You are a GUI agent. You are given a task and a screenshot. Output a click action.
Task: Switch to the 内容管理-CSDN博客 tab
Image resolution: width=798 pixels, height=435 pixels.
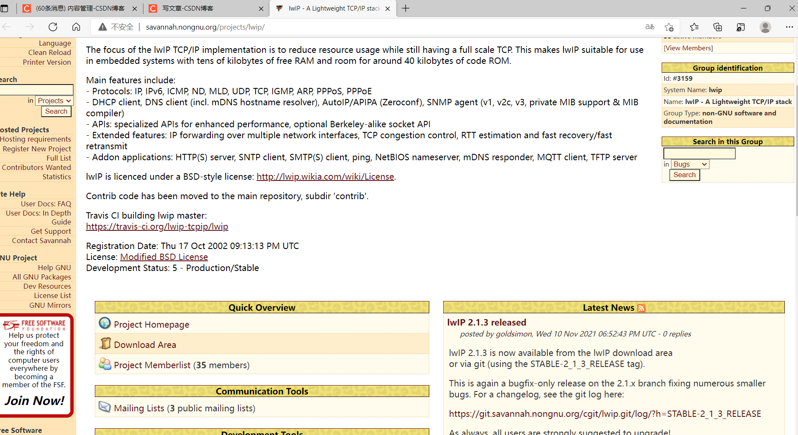(x=80, y=8)
